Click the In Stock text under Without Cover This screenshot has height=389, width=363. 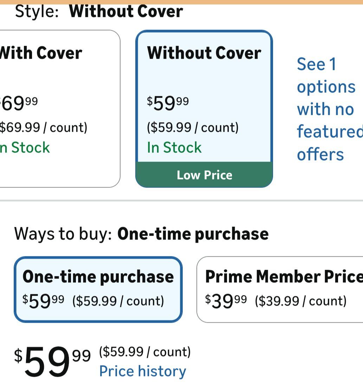pyautogui.click(x=174, y=147)
